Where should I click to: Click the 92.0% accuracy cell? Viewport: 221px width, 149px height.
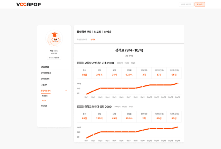point(129,73)
